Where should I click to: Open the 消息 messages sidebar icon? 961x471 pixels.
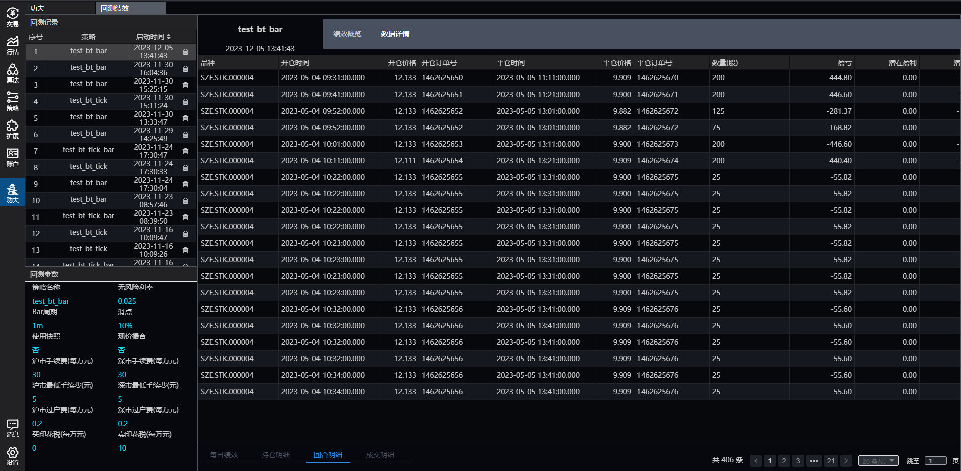tap(12, 428)
